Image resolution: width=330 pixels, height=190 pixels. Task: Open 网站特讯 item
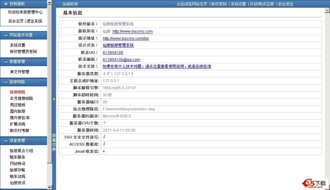17,164
